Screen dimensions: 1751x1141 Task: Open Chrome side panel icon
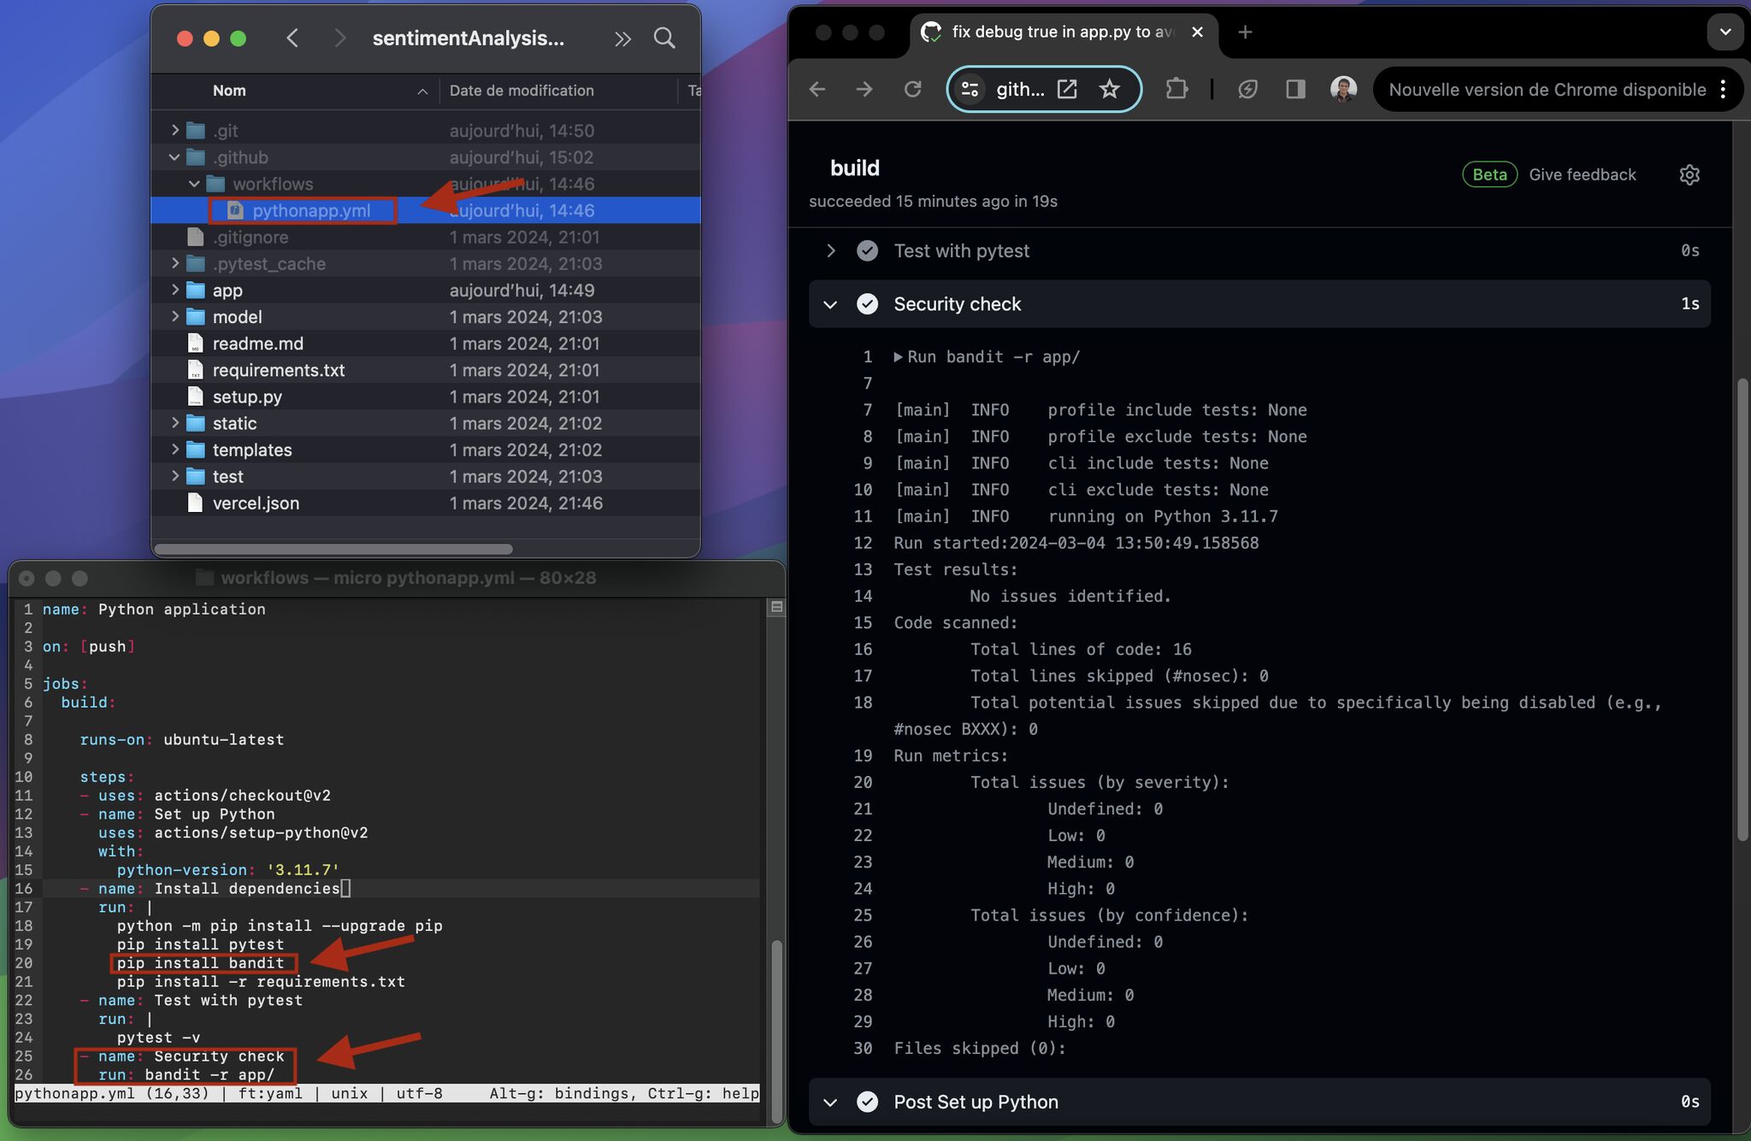1295,89
